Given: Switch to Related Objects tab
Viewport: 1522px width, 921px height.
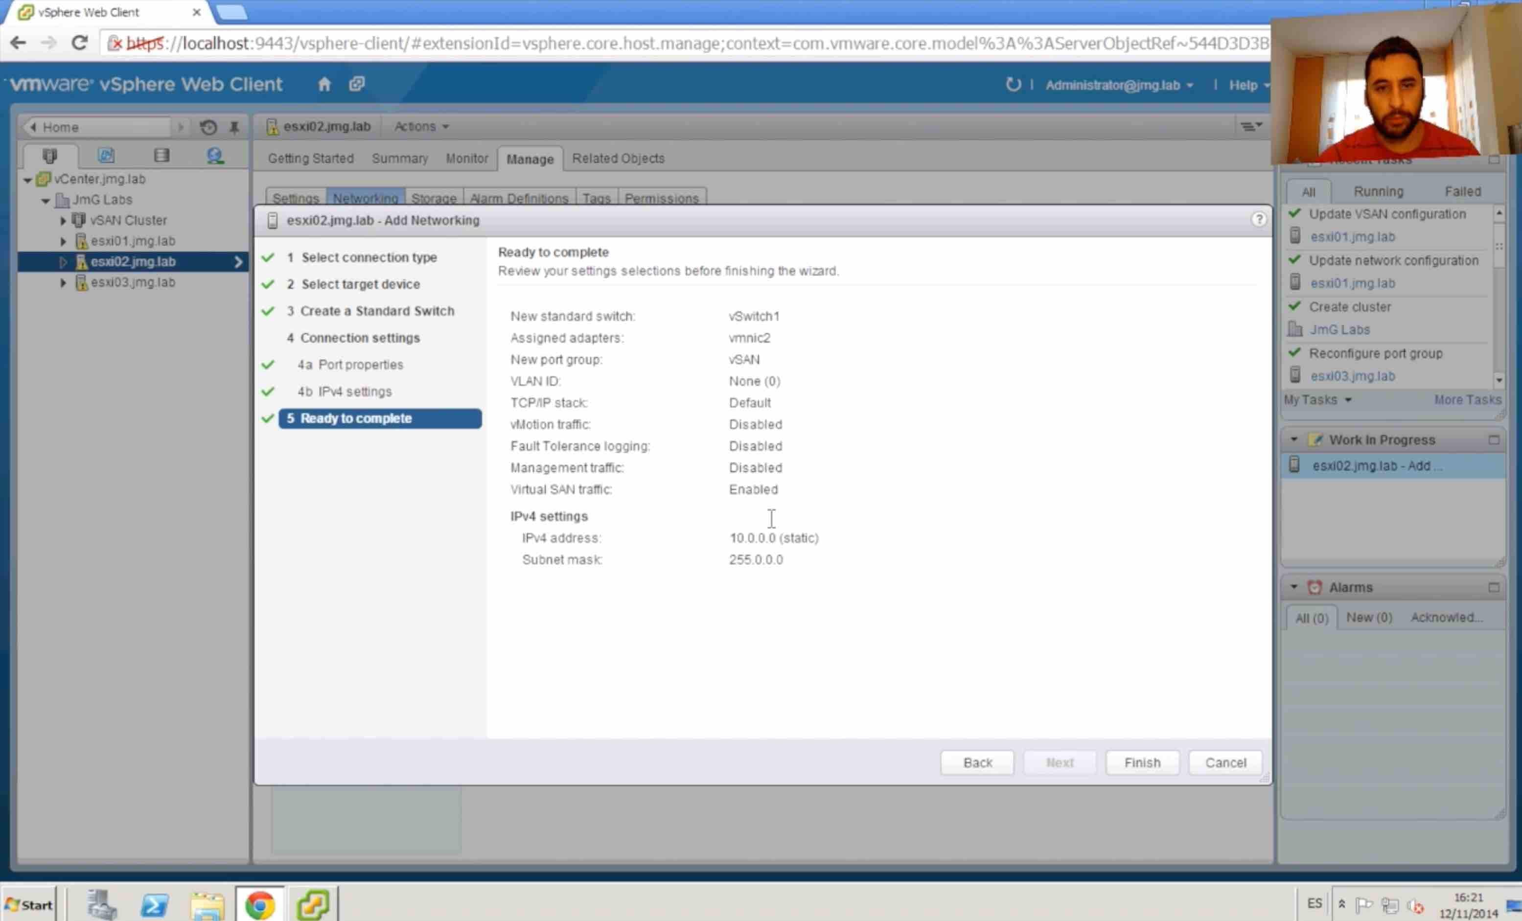Looking at the screenshot, I should coord(618,159).
